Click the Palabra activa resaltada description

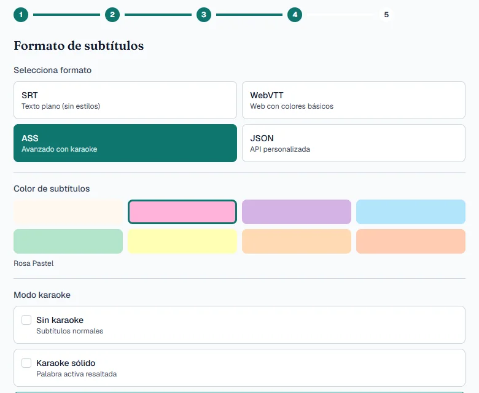76,374
